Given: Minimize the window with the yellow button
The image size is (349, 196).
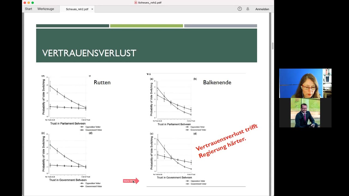Looking at the screenshot, I should pos(29,3).
